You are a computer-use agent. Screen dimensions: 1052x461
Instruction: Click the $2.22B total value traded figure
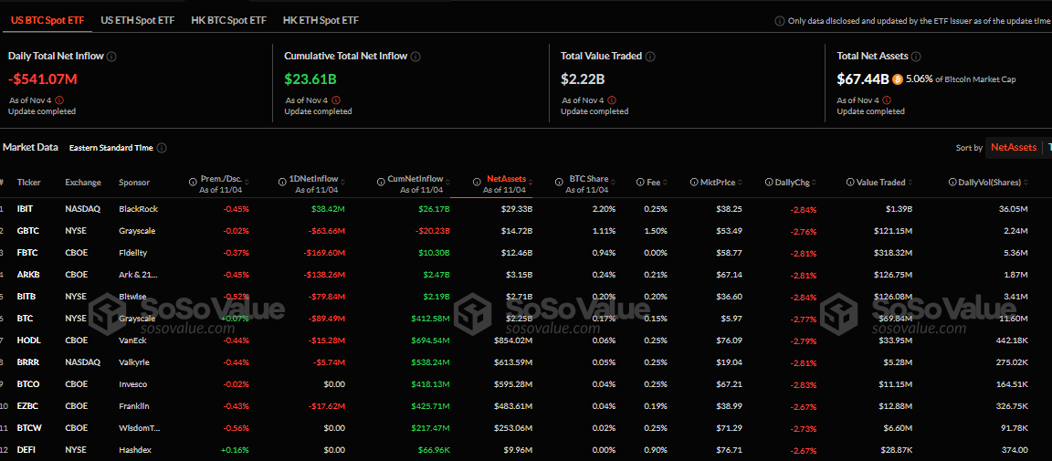click(583, 79)
